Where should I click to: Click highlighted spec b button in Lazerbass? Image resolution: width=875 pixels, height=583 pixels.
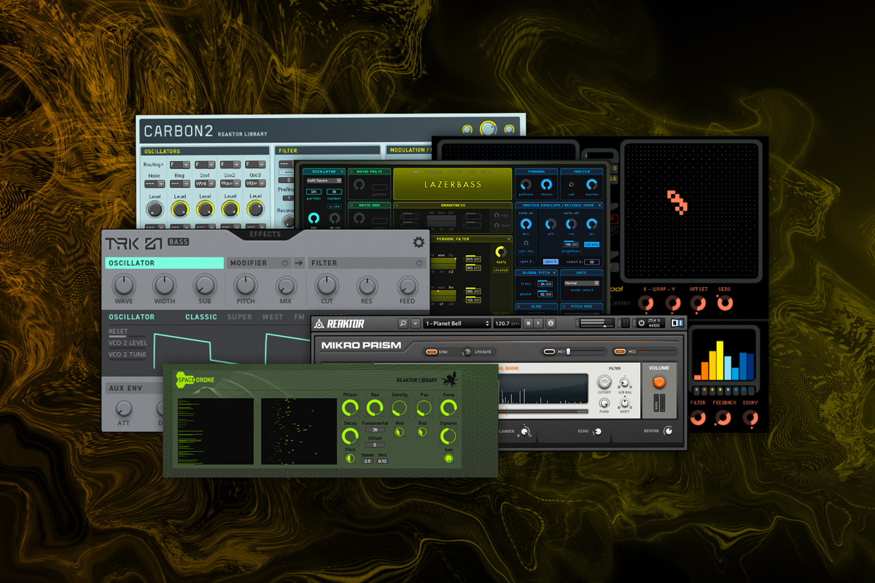(551, 262)
